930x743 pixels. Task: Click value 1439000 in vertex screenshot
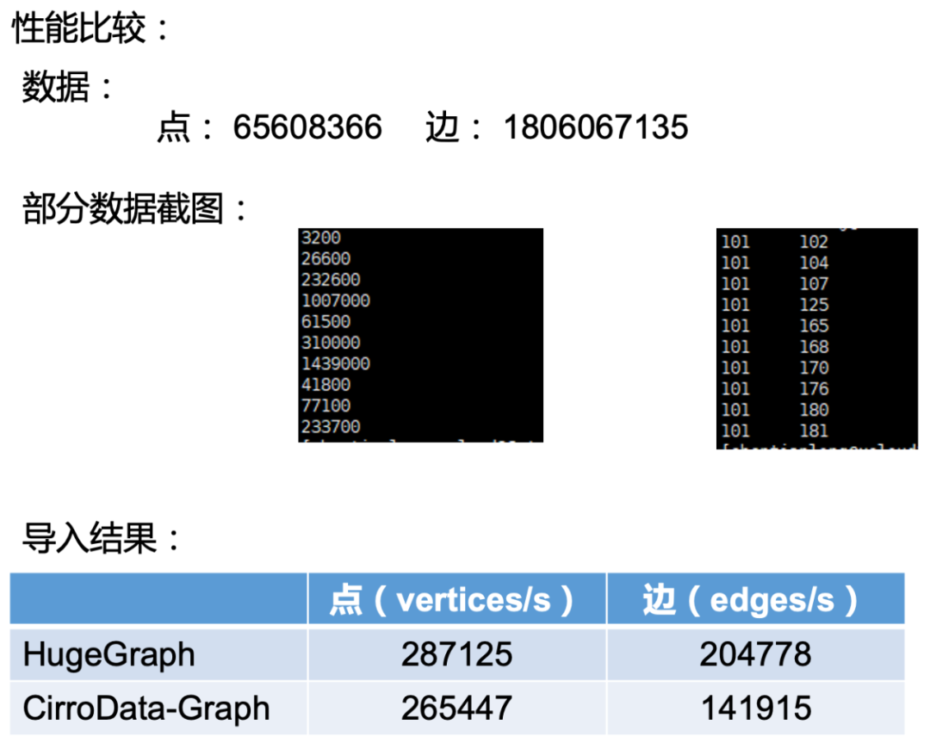coord(335,363)
